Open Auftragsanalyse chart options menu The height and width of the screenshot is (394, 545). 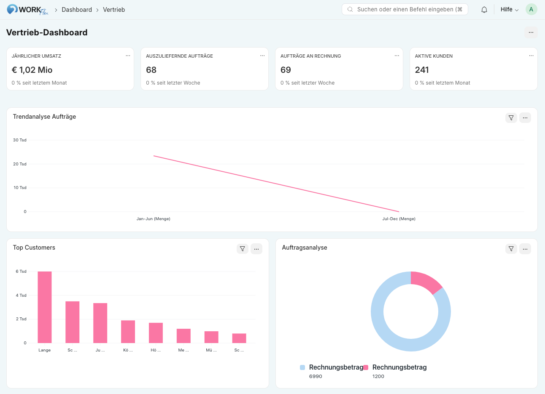[x=525, y=249]
